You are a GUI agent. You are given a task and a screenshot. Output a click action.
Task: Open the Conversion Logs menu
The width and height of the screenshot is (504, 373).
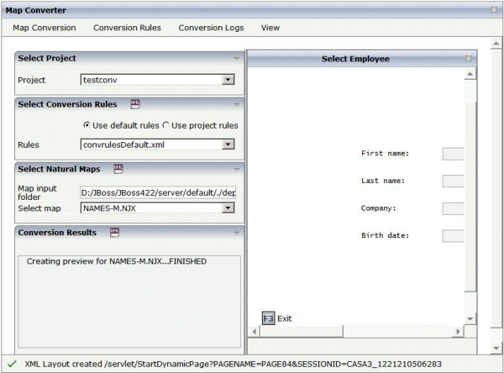pos(211,28)
